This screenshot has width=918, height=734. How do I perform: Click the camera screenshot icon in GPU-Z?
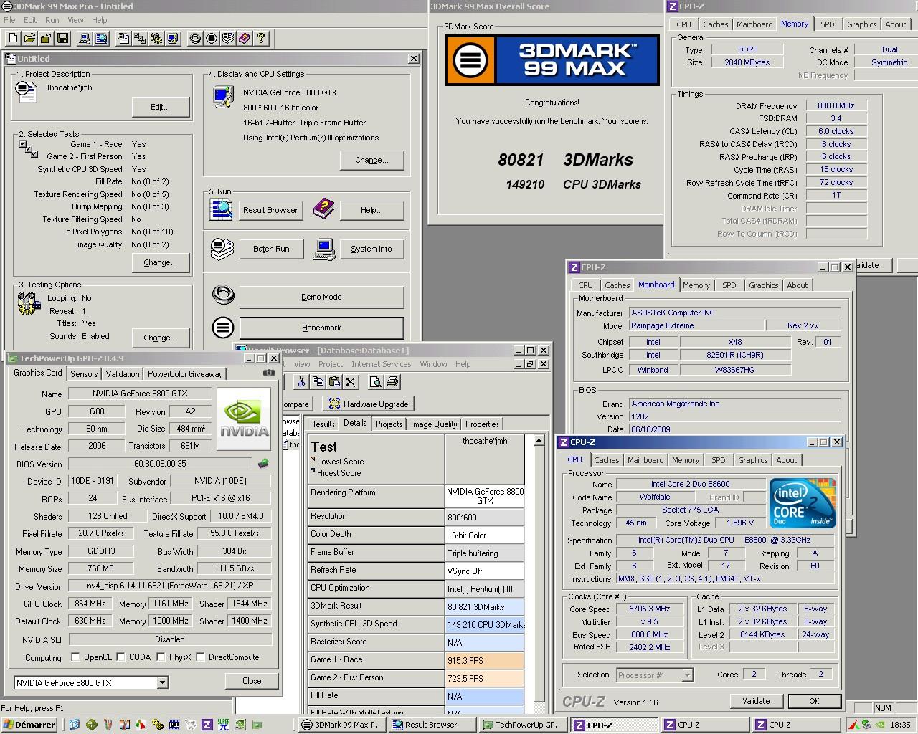coord(269,373)
